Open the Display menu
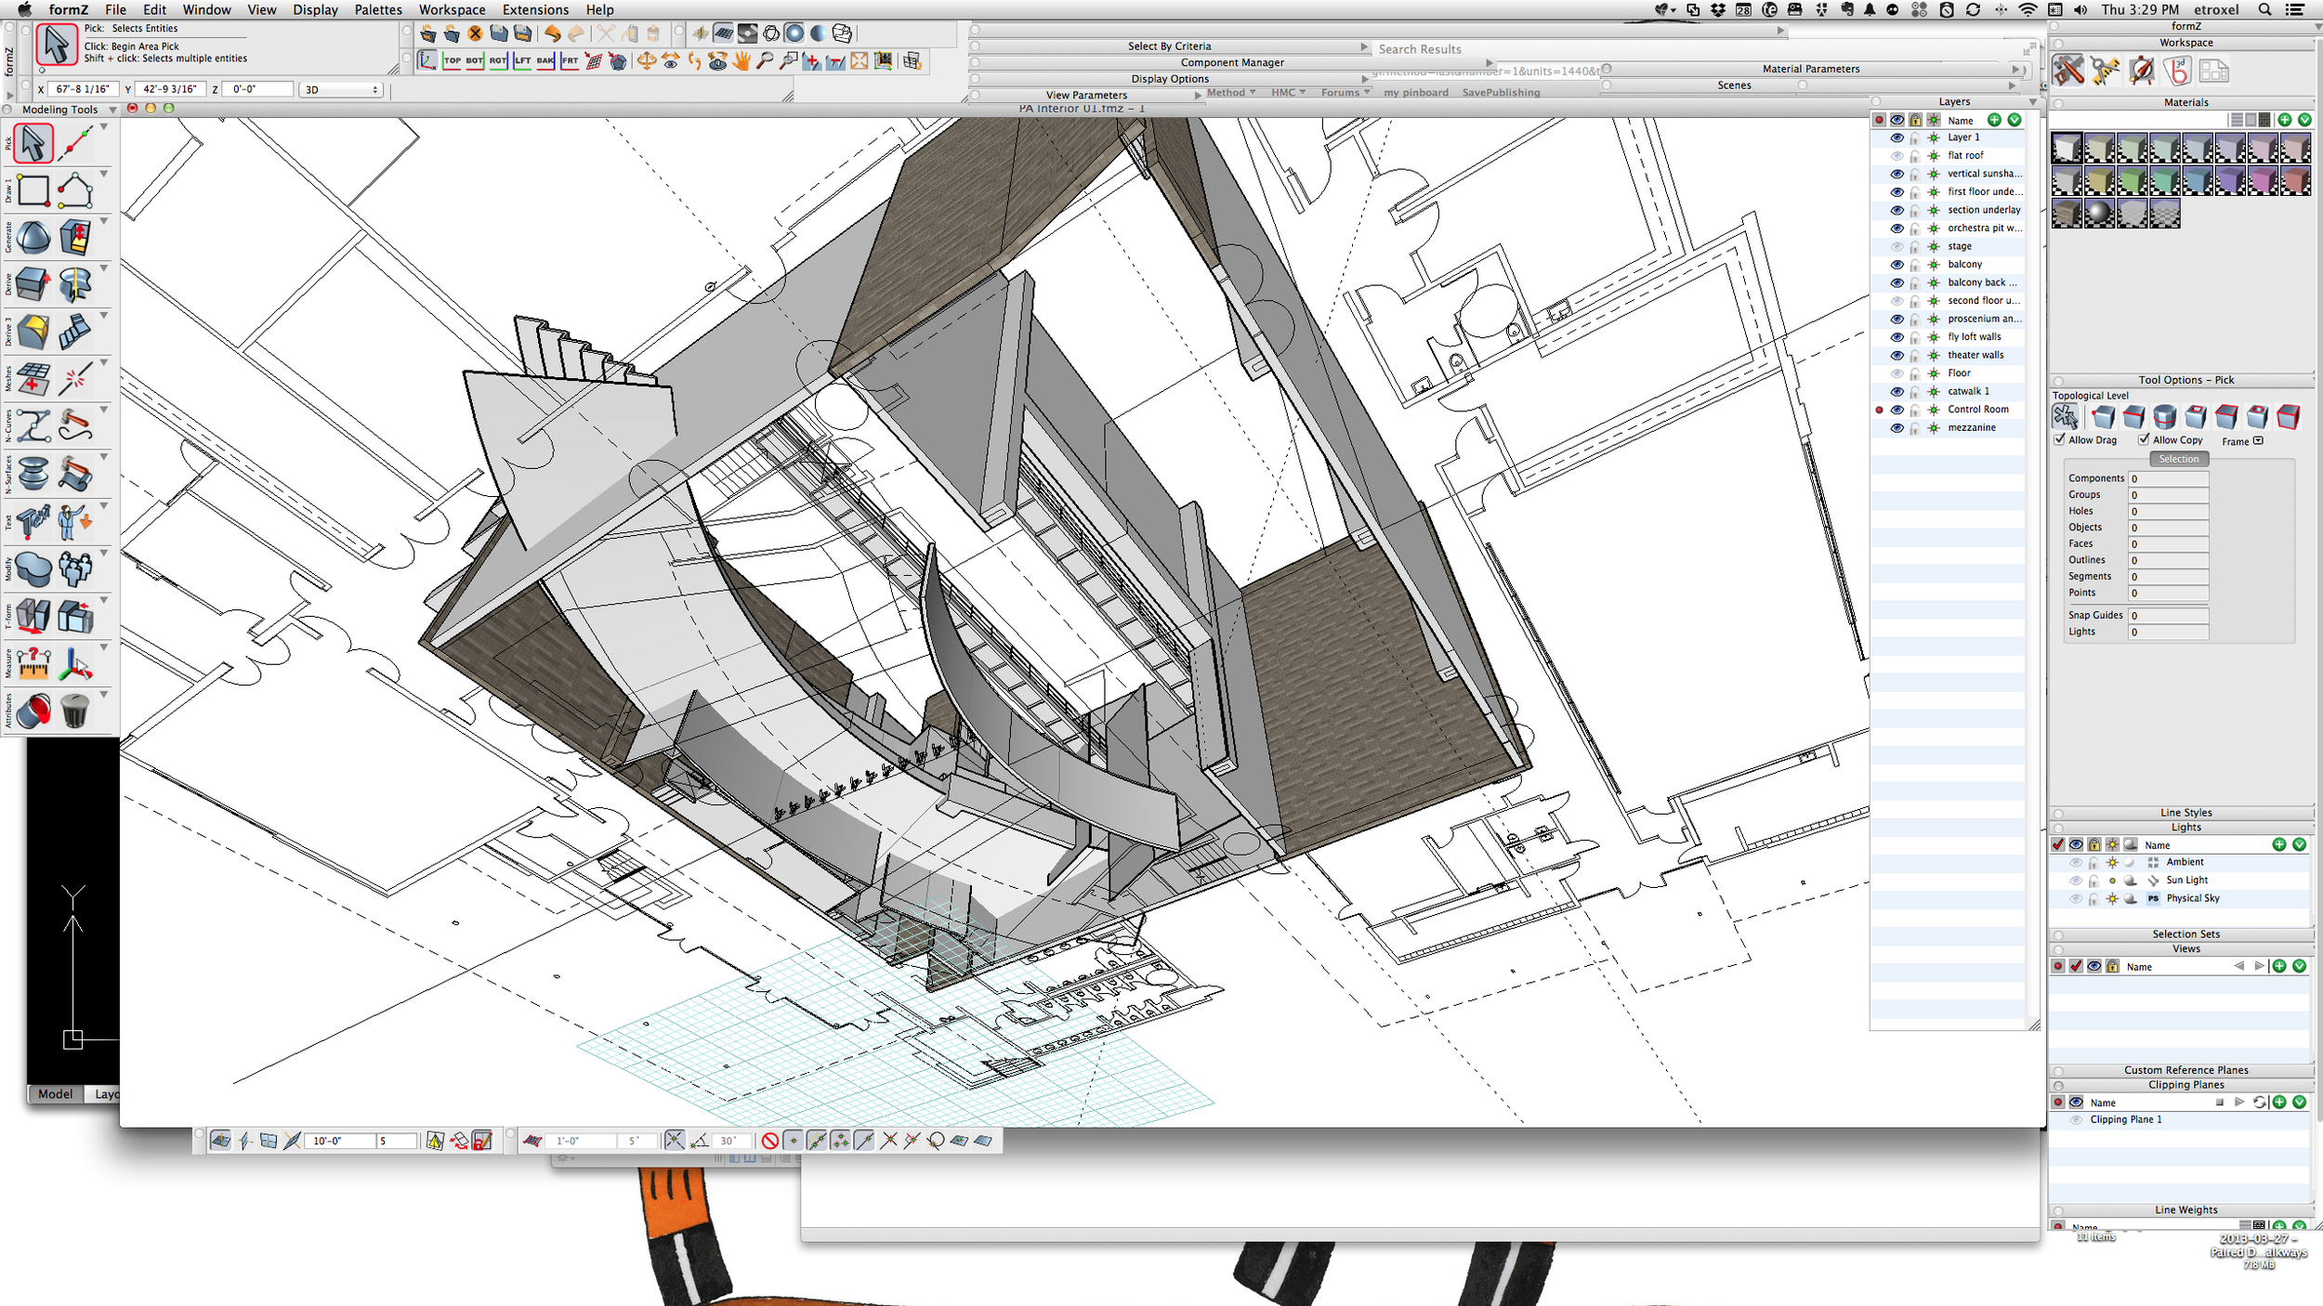The image size is (2323, 1306). (x=315, y=9)
